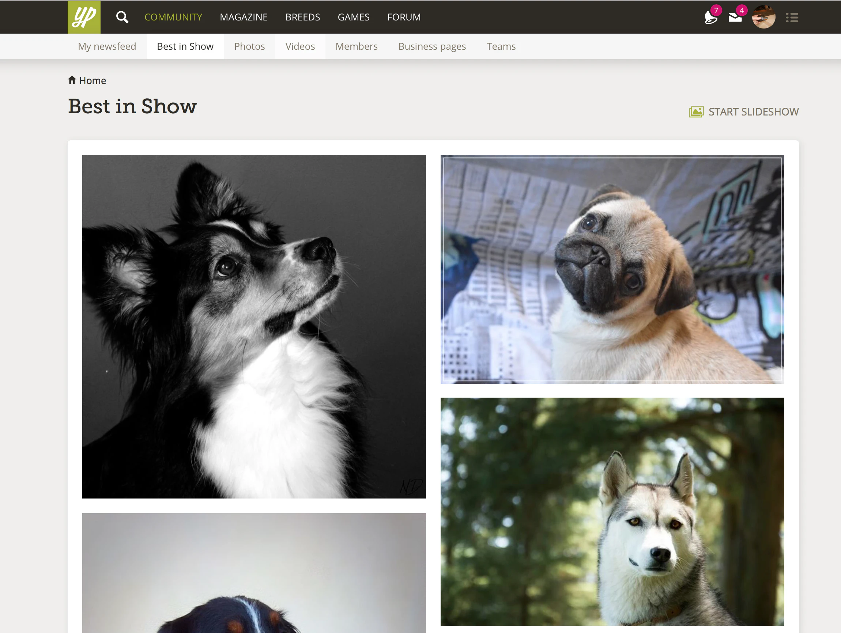The height and width of the screenshot is (633, 841).
Task: Go to the Breeds section
Action: (x=303, y=17)
